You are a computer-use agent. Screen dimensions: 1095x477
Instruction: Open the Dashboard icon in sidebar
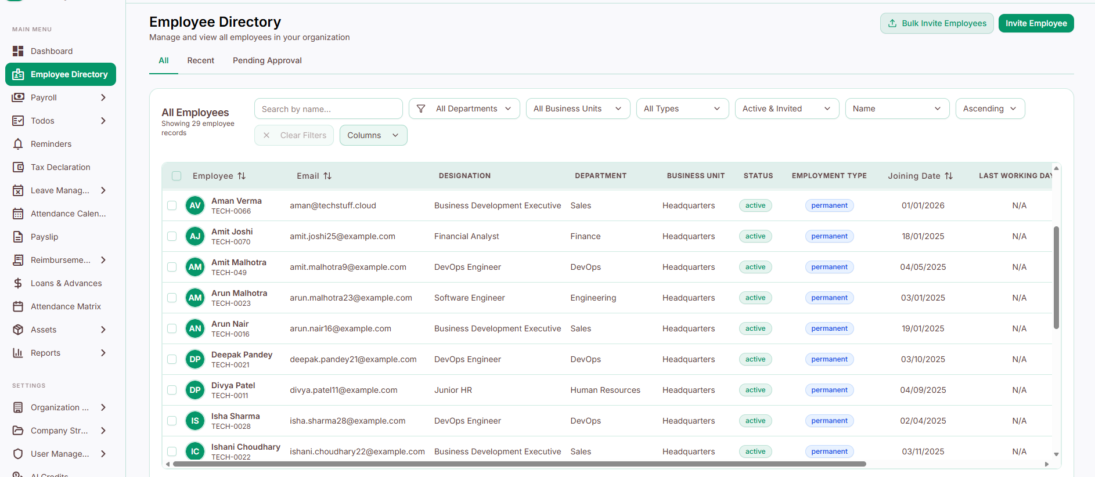[18, 51]
